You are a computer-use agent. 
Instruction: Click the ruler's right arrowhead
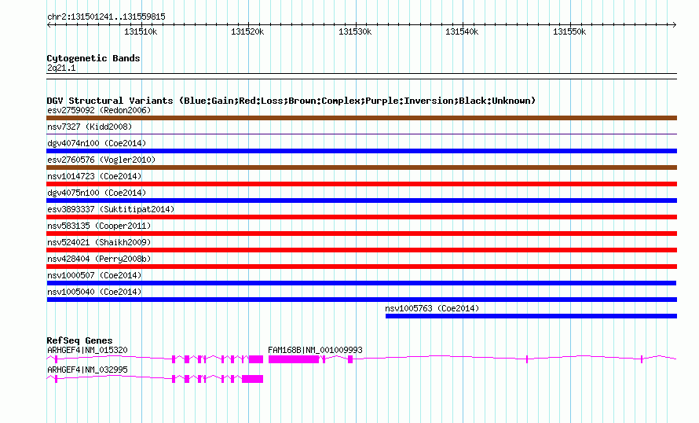click(675, 24)
